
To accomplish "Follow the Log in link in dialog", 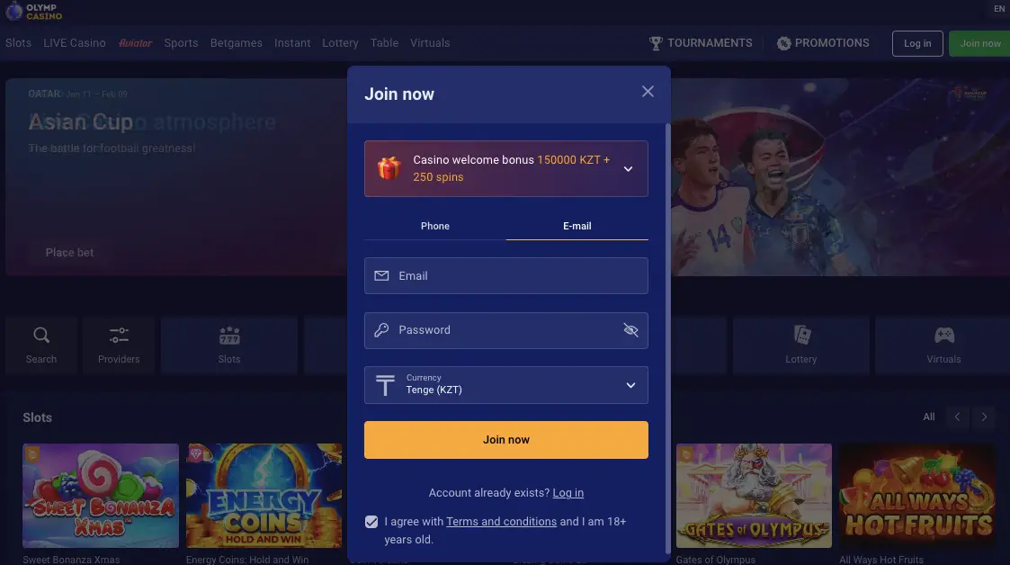I will click(x=568, y=493).
